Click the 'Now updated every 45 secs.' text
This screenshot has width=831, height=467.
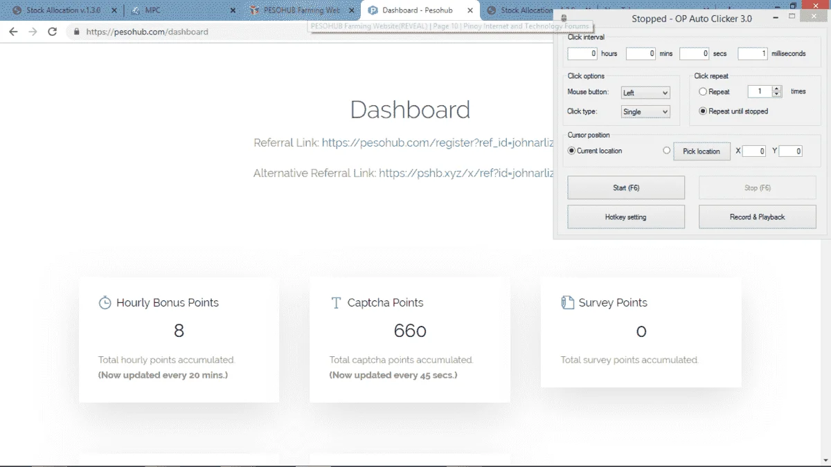click(393, 375)
